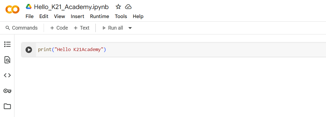
Task: Run the print Hello K21Academy cell
Action: point(29,50)
